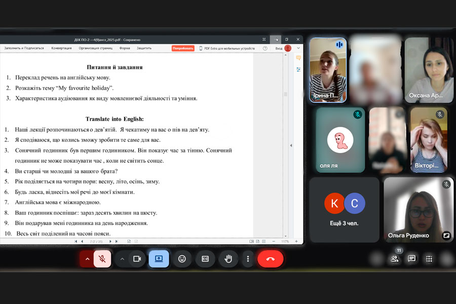The height and width of the screenshot is (304, 456).
Task: Open the meeting chat panel
Action: pos(412,258)
